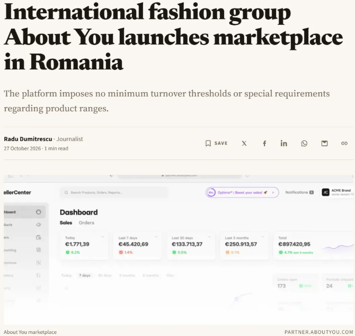The height and width of the screenshot is (336, 355).
Task: Share the article on Facebook
Action: tap(264, 143)
